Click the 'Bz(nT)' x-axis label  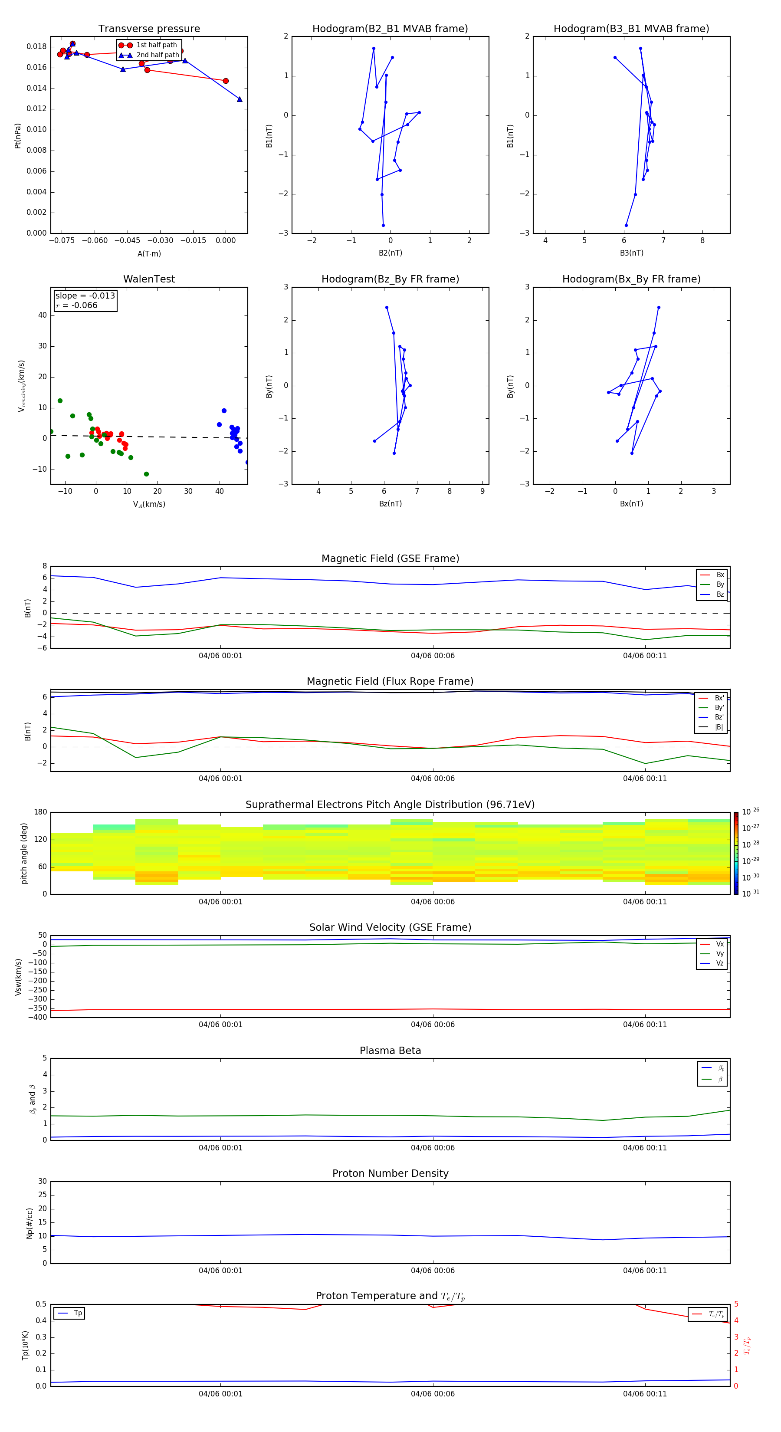pos(390,504)
